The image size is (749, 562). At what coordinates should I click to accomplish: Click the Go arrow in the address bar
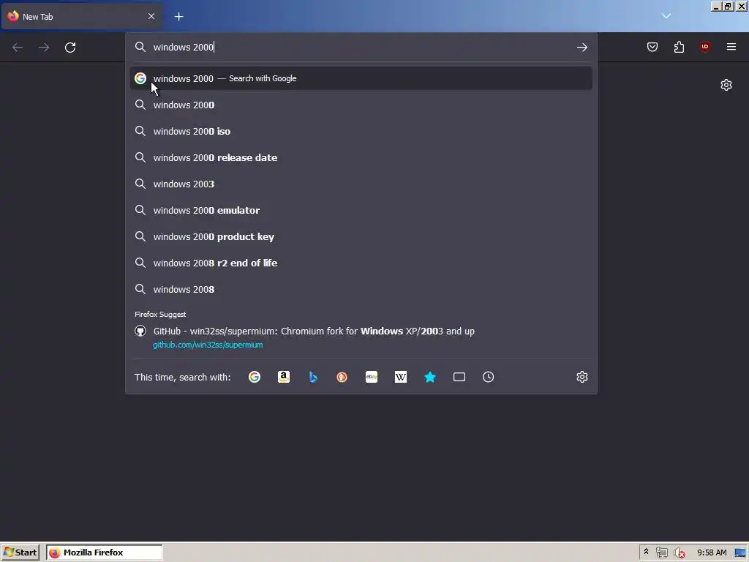click(581, 47)
